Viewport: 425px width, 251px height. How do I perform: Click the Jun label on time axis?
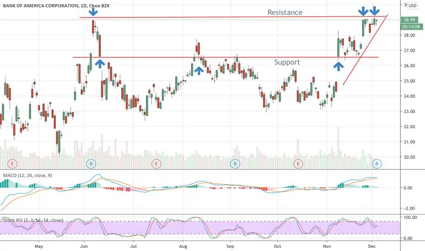(84, 246)
